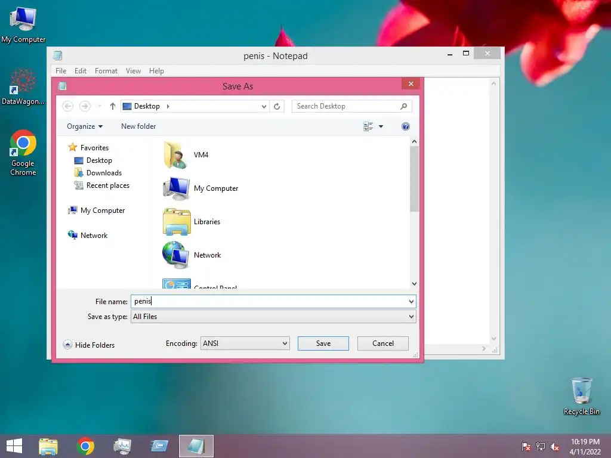
Task: Click the network tray icon
Action: pyautogui.click(x=541, y=447)
